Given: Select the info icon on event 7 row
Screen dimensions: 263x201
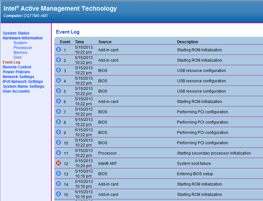Looking at the screenshot, I should [x=58, y=112].
